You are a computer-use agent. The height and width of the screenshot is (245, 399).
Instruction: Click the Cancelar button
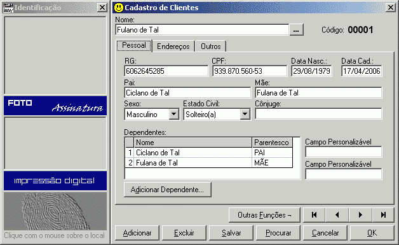(325, 233)
